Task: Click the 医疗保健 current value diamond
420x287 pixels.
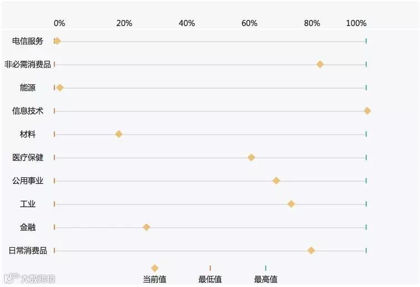Action: point(251,157)
